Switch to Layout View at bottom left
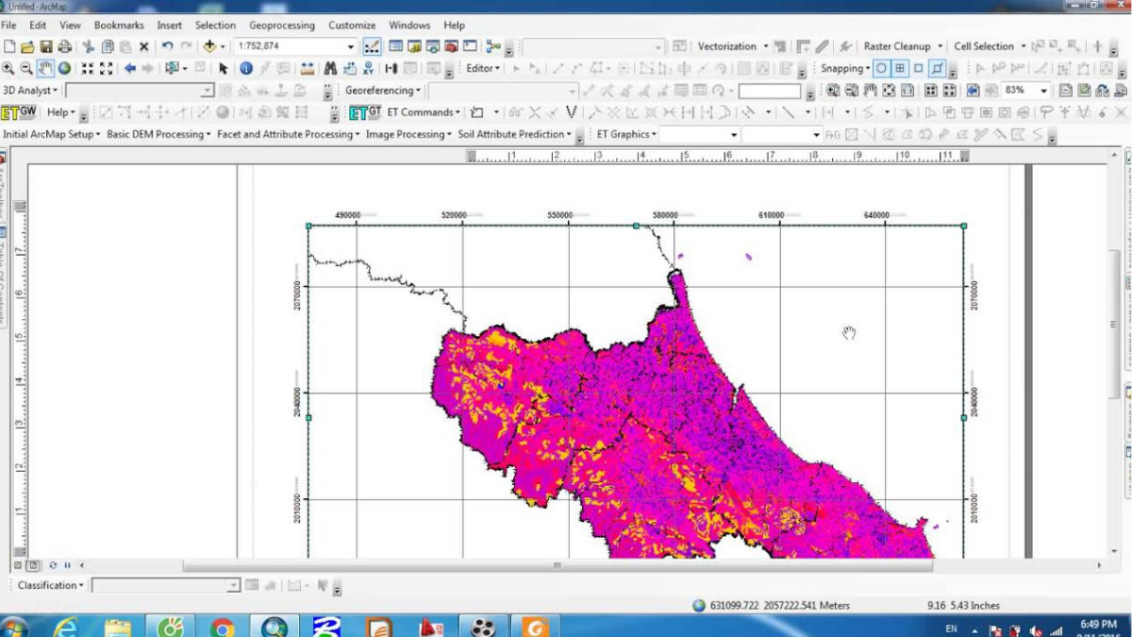 [33, 565]
